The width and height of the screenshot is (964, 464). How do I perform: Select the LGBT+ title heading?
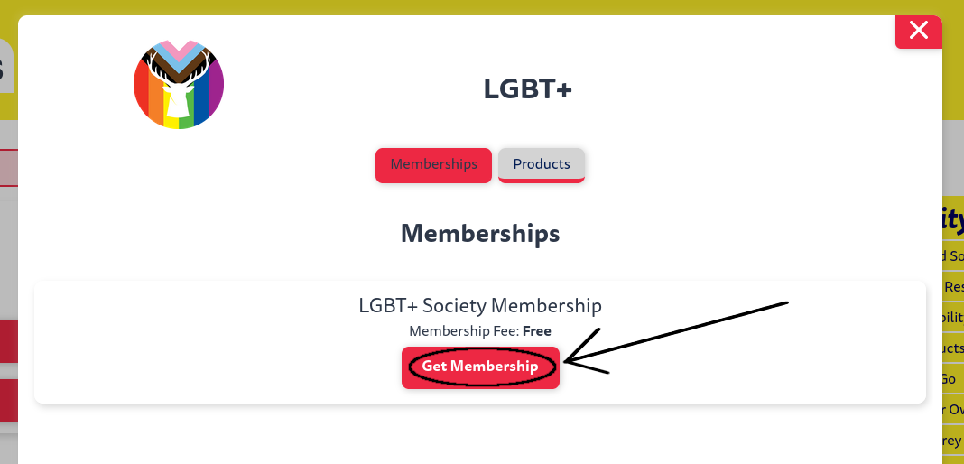pyautogui.click(x=527, y=89)
